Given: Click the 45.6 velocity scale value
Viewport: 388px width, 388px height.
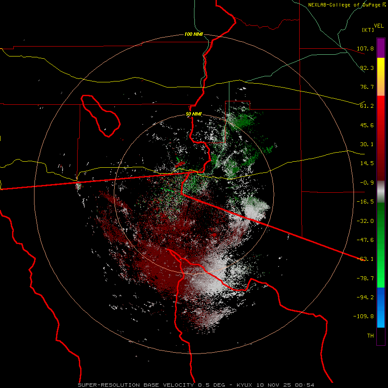Looking at the screenshot, I should point(367,125).
